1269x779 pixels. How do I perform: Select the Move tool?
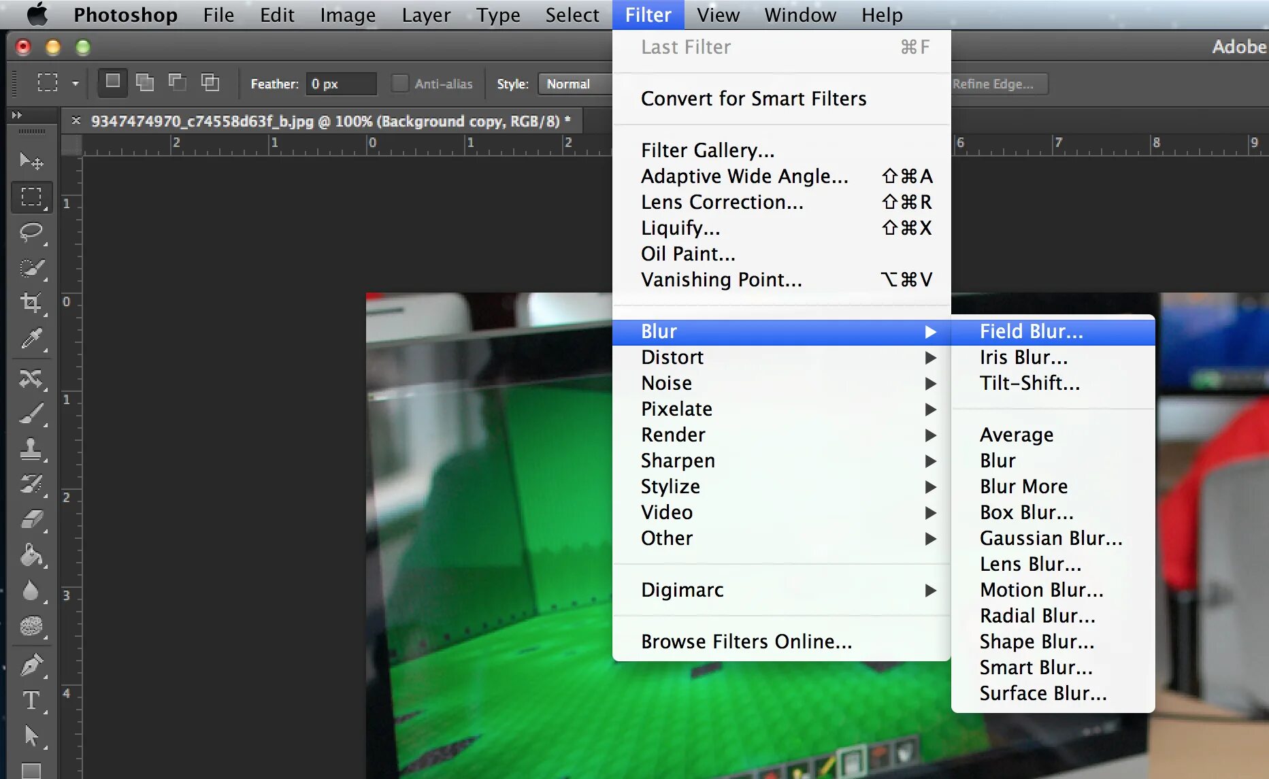31,161
